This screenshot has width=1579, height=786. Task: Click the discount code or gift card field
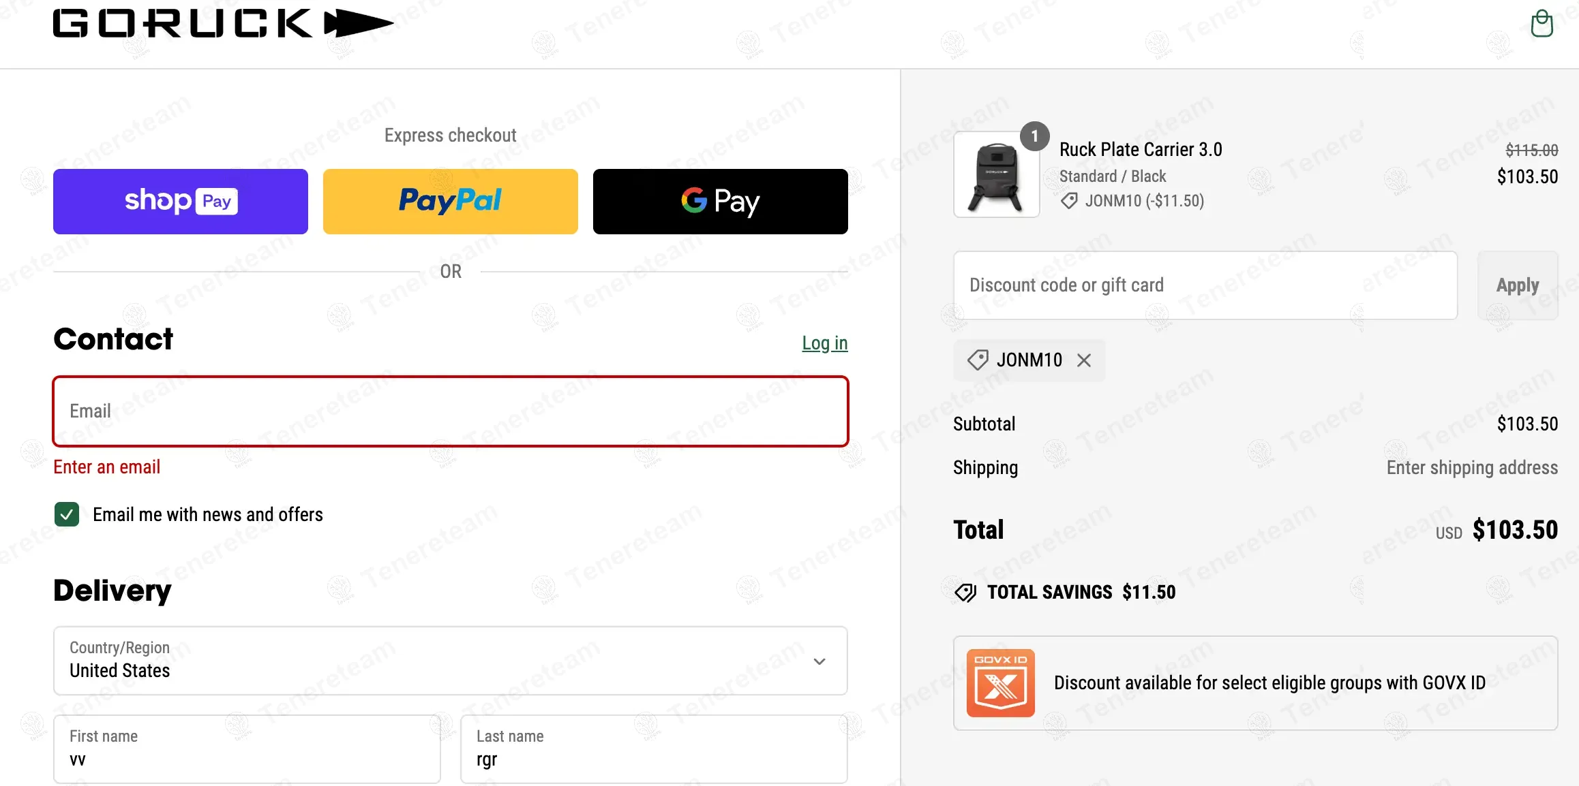pos(1205,285)
